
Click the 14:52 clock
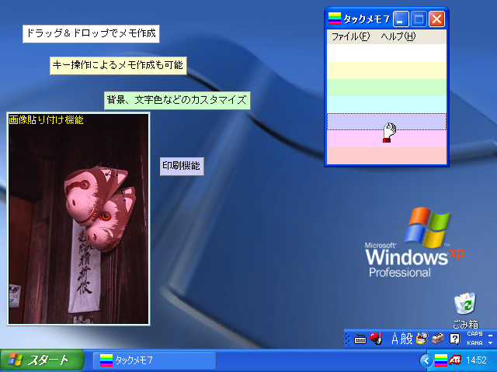476,360
